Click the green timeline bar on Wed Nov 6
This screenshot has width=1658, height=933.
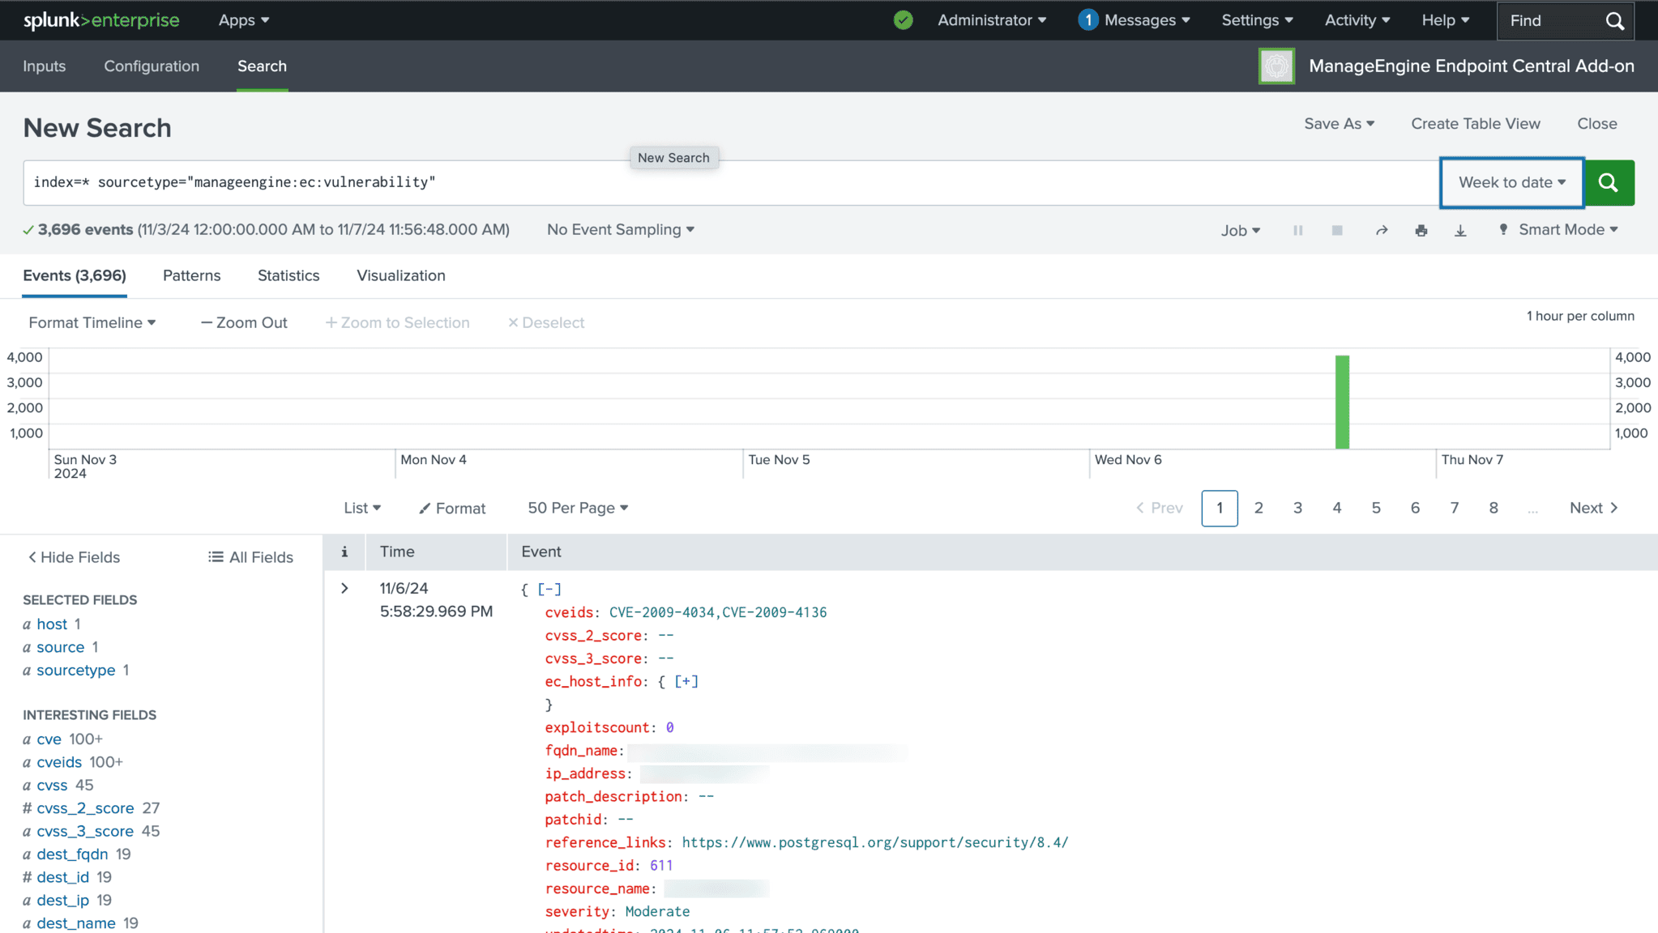(1342, 402)
